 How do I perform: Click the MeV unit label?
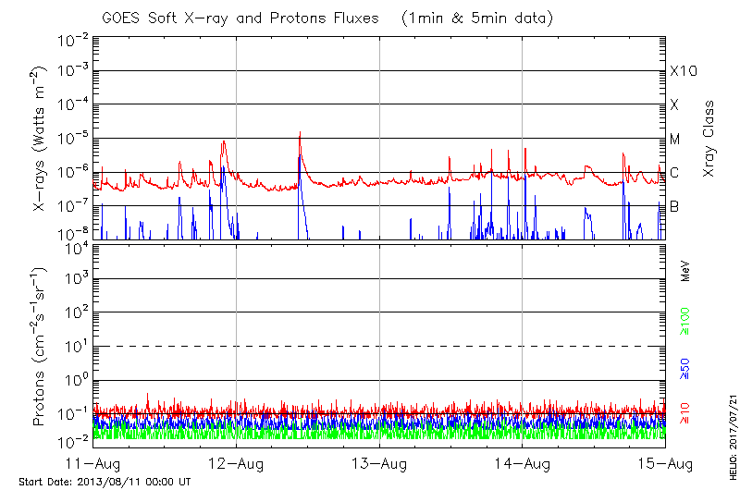[686, 271]
